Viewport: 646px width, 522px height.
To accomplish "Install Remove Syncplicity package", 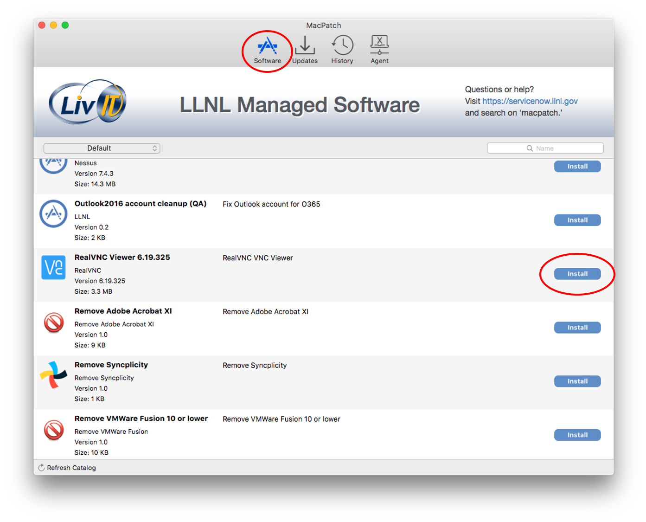I will tap(577, 381).
